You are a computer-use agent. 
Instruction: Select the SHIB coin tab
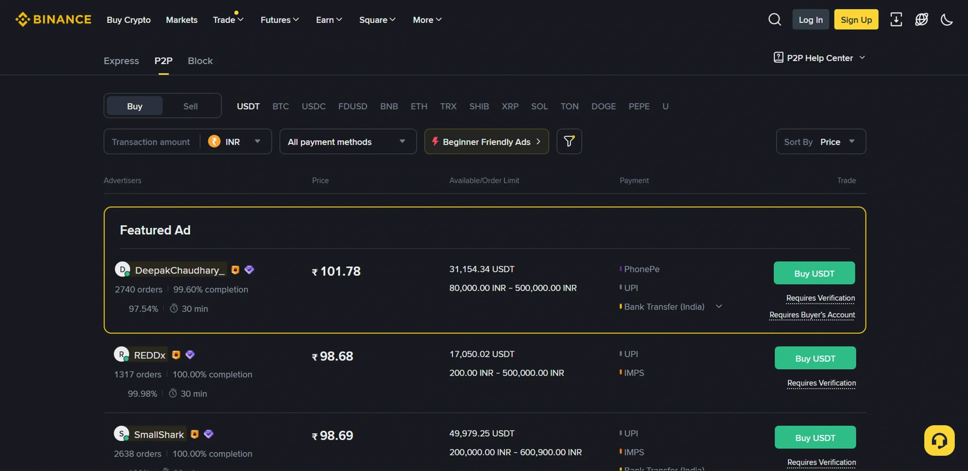tap(479, 106)
